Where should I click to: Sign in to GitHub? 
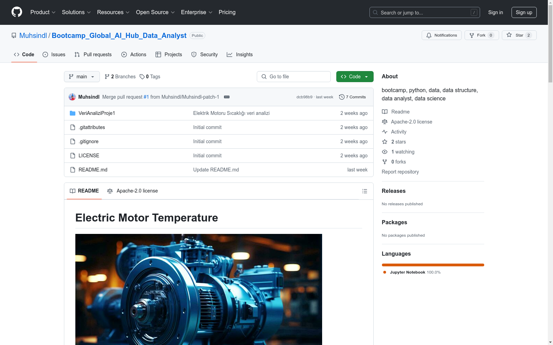click(495, 12)
